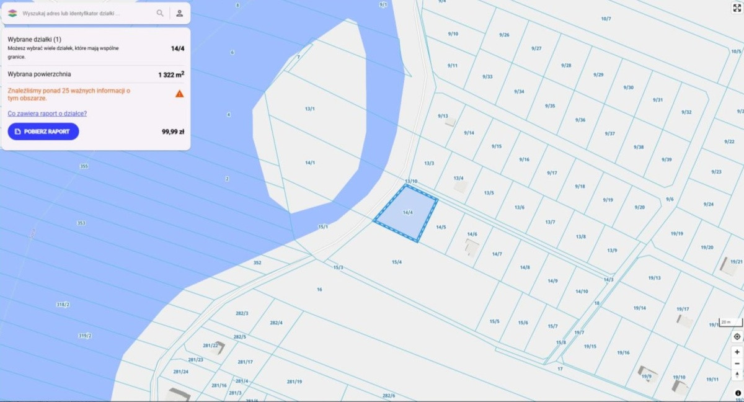Select parcel 282/3 on the map
The image size is (744, 402).
point(242,314)
